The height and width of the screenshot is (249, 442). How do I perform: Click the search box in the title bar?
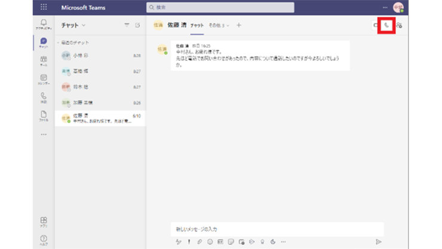coord(220,7)
